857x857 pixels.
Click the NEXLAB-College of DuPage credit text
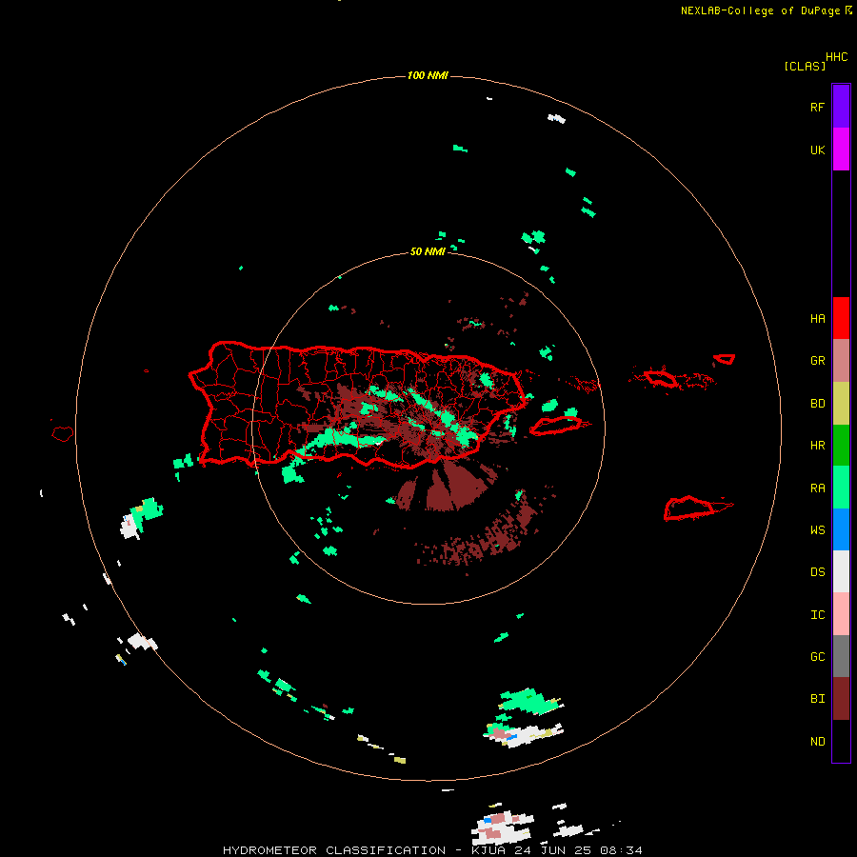point(760,10)
